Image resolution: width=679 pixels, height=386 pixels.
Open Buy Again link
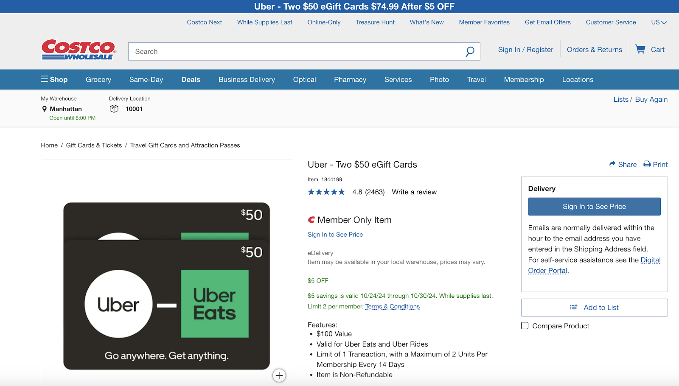(651, 99)
